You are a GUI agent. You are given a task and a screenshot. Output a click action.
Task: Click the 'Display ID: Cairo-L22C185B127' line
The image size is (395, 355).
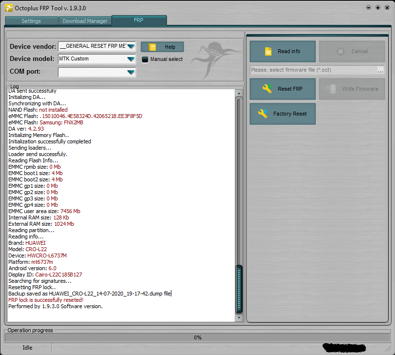click(45, 275)
